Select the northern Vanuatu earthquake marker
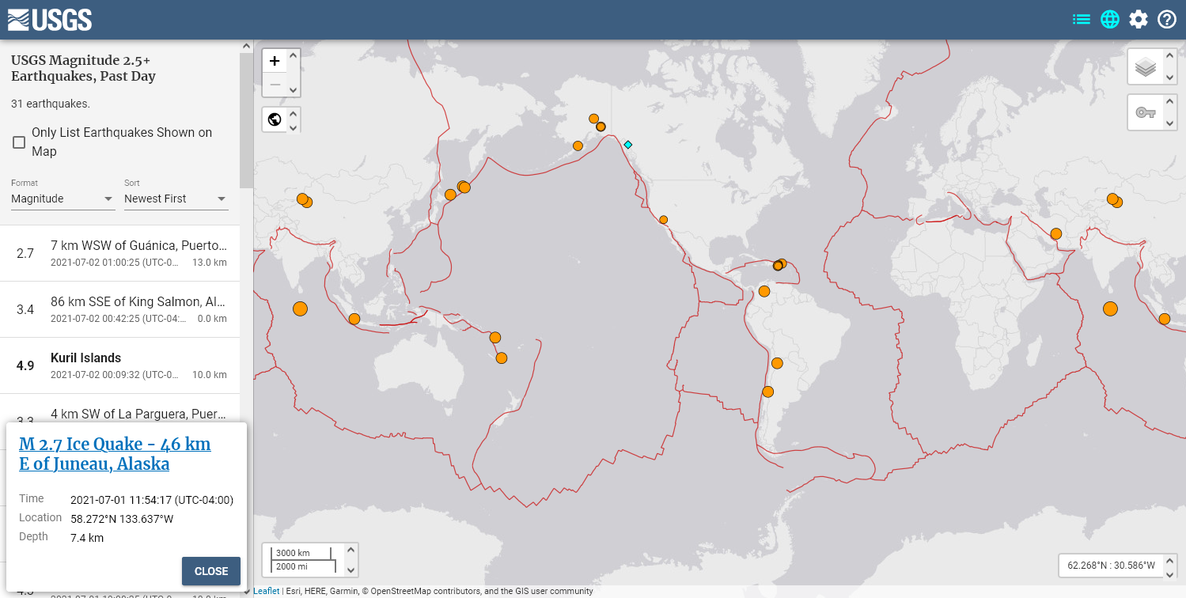 click(x=495, y=337)
